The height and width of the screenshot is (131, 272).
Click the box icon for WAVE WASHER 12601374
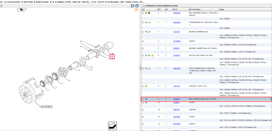[x=149, y=68]
